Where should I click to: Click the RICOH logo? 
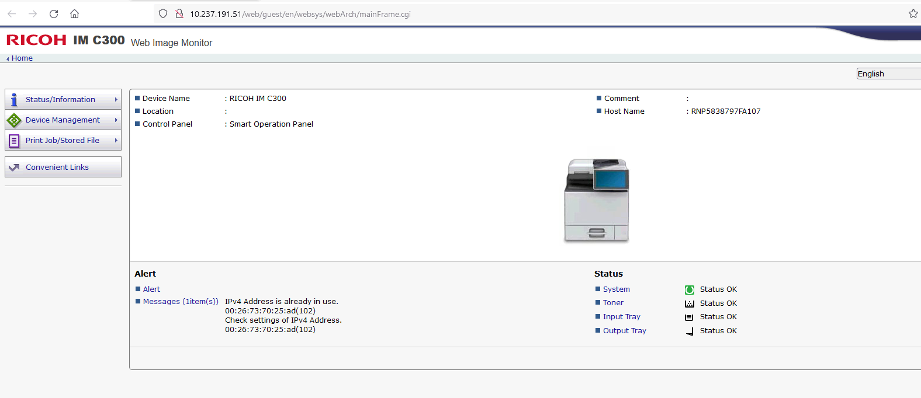(x=36, y=40)
